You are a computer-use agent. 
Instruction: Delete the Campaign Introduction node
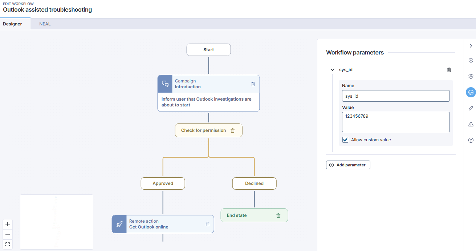pyautogui.click(x=253, y=84)
